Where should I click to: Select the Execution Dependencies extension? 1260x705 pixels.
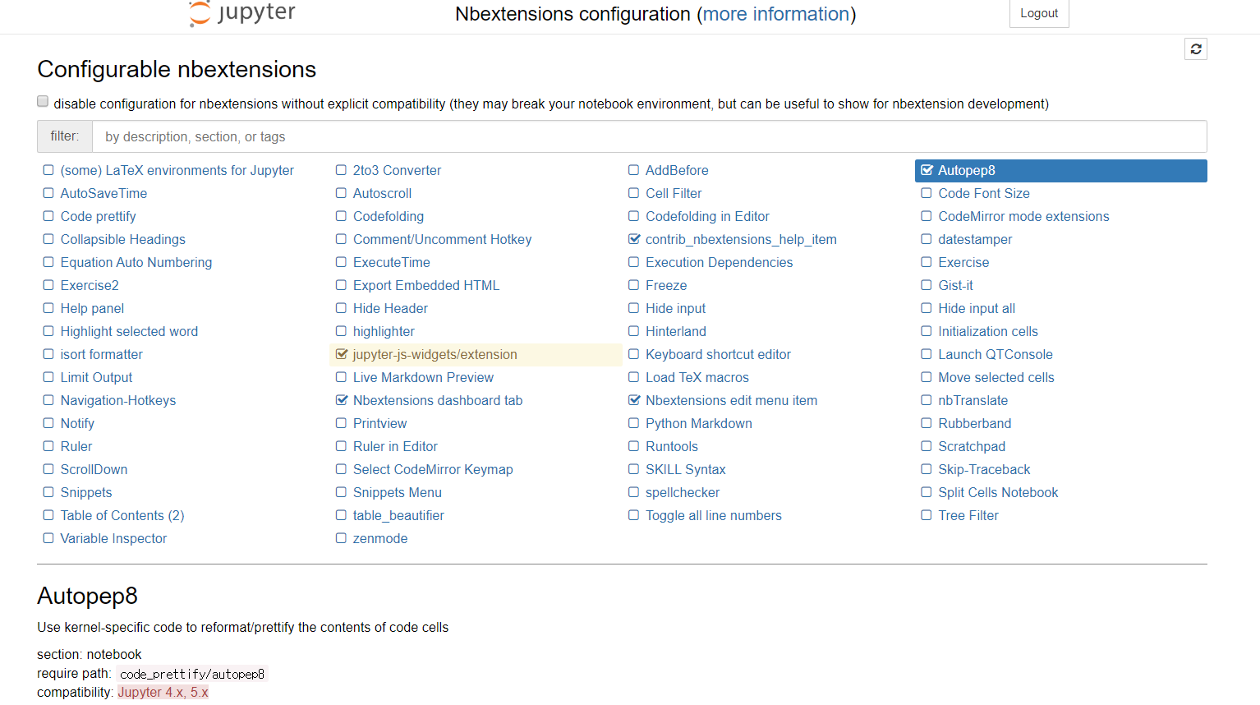coord(719,262)
